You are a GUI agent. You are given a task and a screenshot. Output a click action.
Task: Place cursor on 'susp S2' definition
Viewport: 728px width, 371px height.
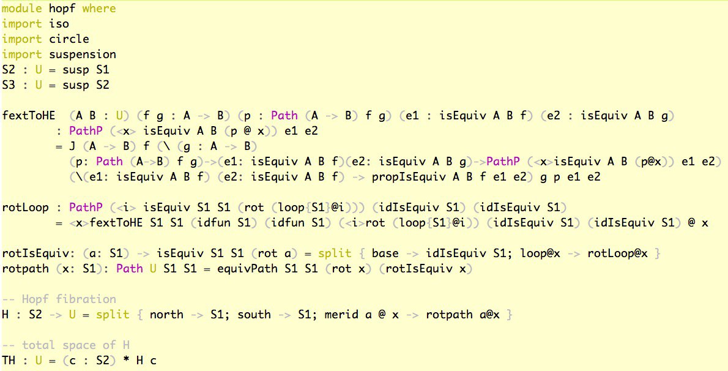pyautogui.click(x=86, y=86)
